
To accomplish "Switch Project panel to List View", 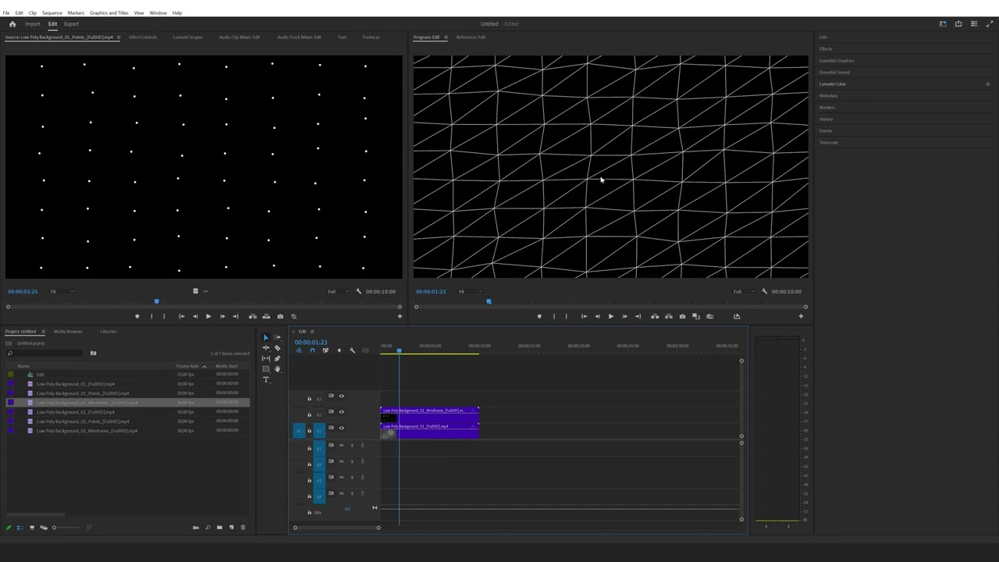I will tap(20, 528).
